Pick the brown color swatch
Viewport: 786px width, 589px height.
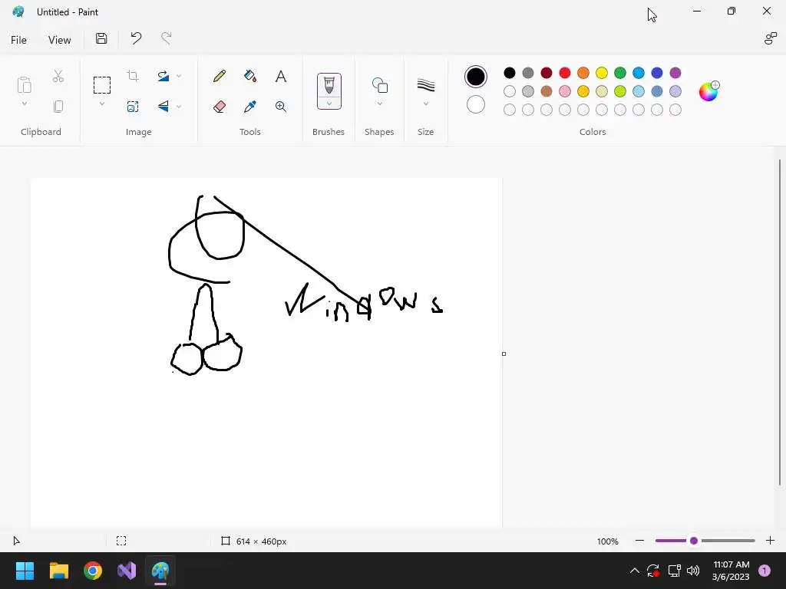click(547, 91)
